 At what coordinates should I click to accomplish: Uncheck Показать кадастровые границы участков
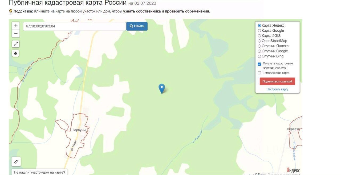[259, 64]
